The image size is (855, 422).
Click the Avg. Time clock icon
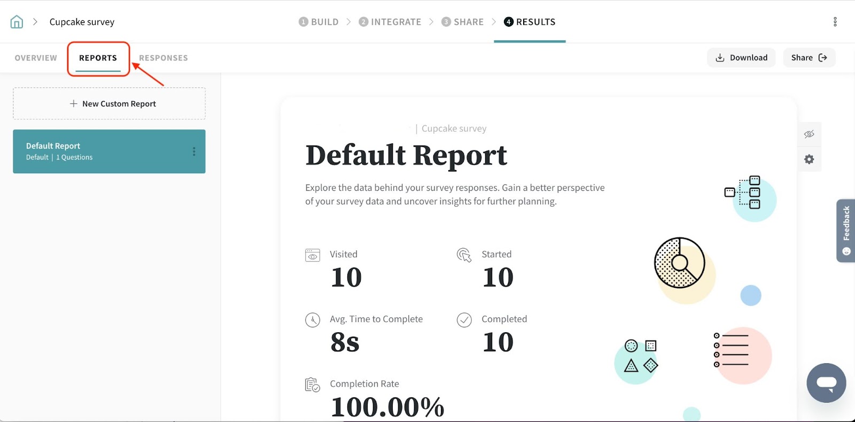313,320
